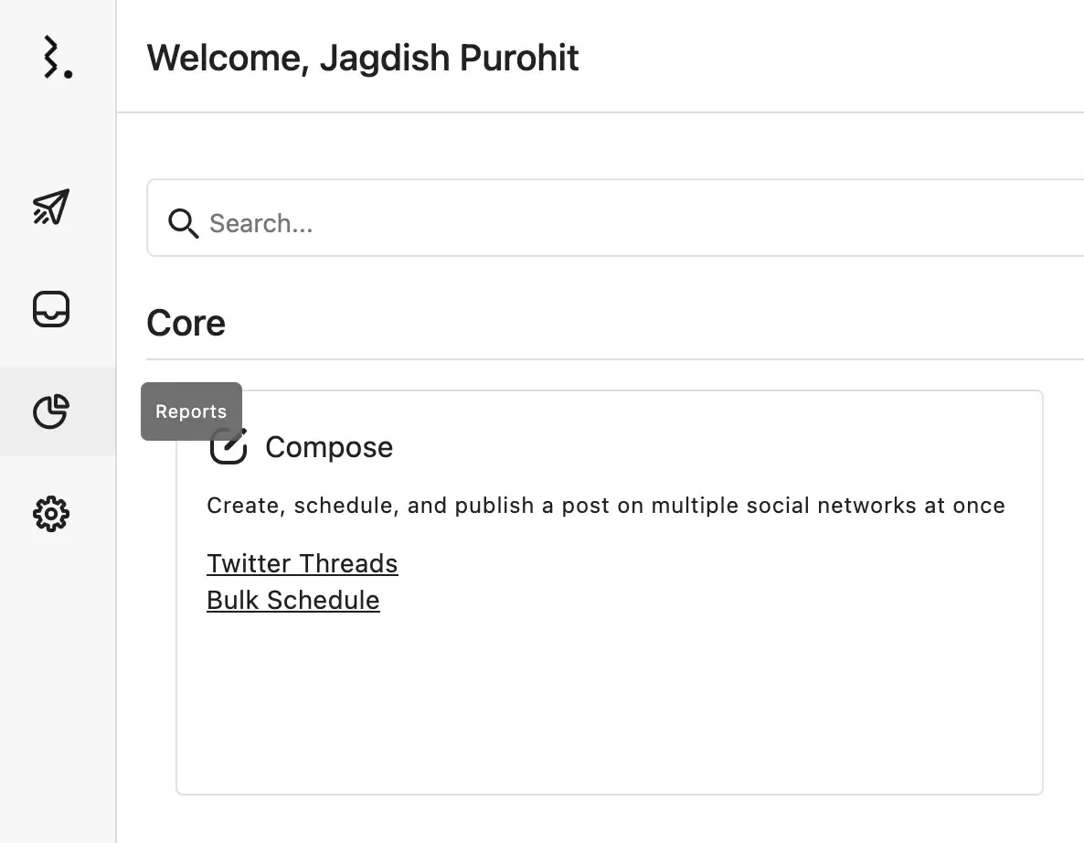Screen dimensions: 1084x843
Task: Click the magnifying glass search icon
Action: 183,223
